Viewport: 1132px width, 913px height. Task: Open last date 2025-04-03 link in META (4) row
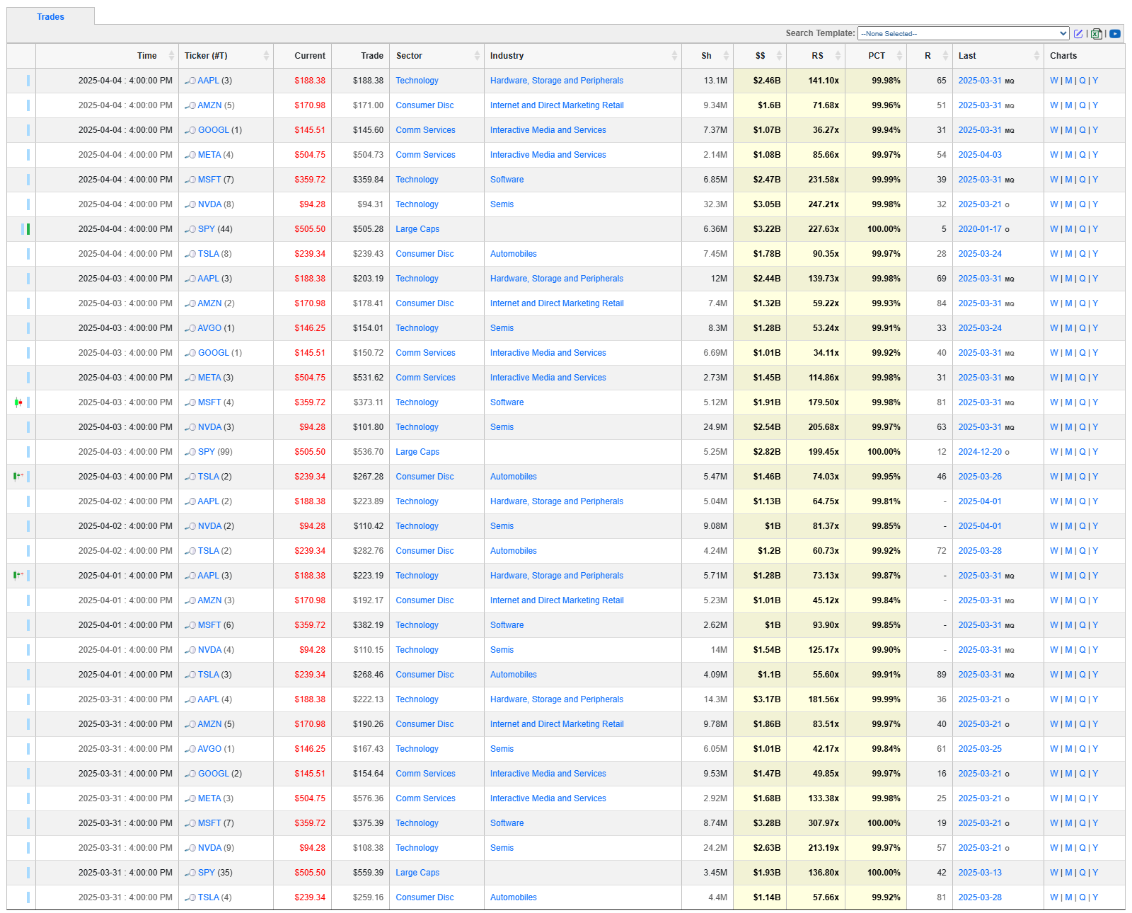[x=980, y=155]
